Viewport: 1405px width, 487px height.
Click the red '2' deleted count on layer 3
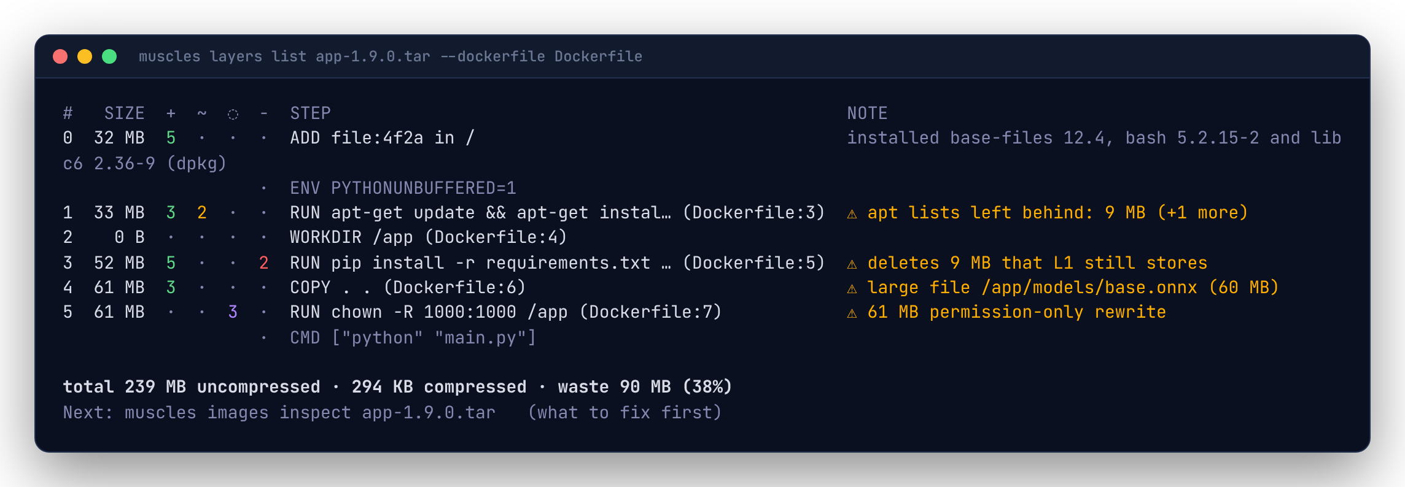pyautogui.click(x=264, y=263)
